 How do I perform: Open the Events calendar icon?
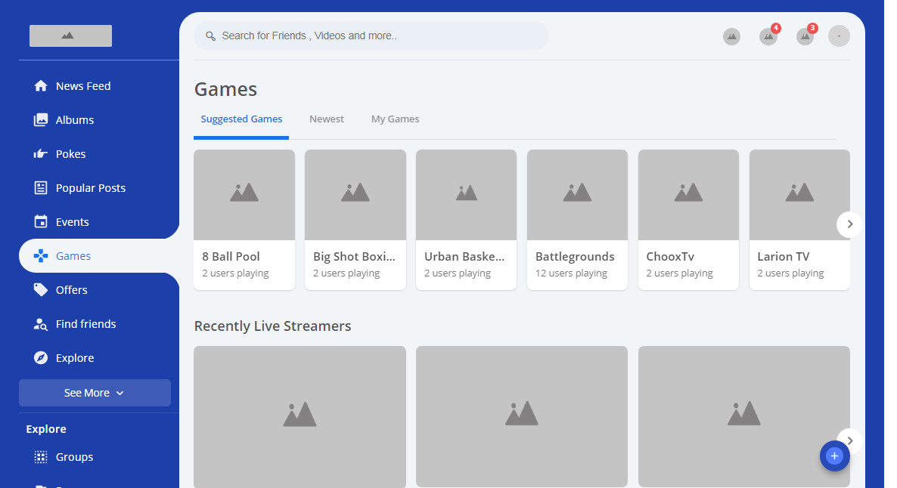41,222
